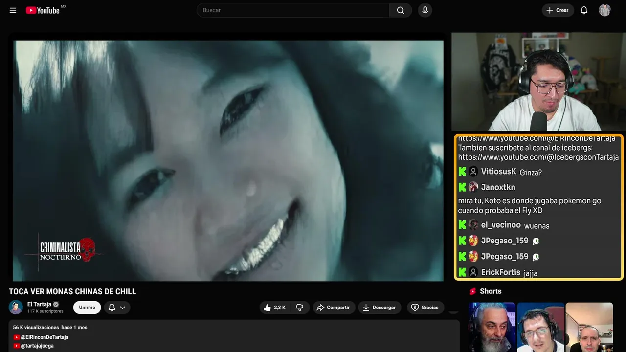Dislike the video with the thumbs-down button
The height and width of the screenshot is (352, 626).
(x=300, y=308)
